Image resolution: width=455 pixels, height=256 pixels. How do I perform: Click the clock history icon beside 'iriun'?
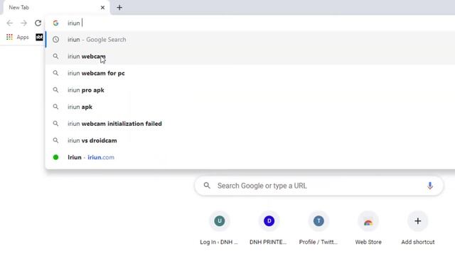(55, 40)
